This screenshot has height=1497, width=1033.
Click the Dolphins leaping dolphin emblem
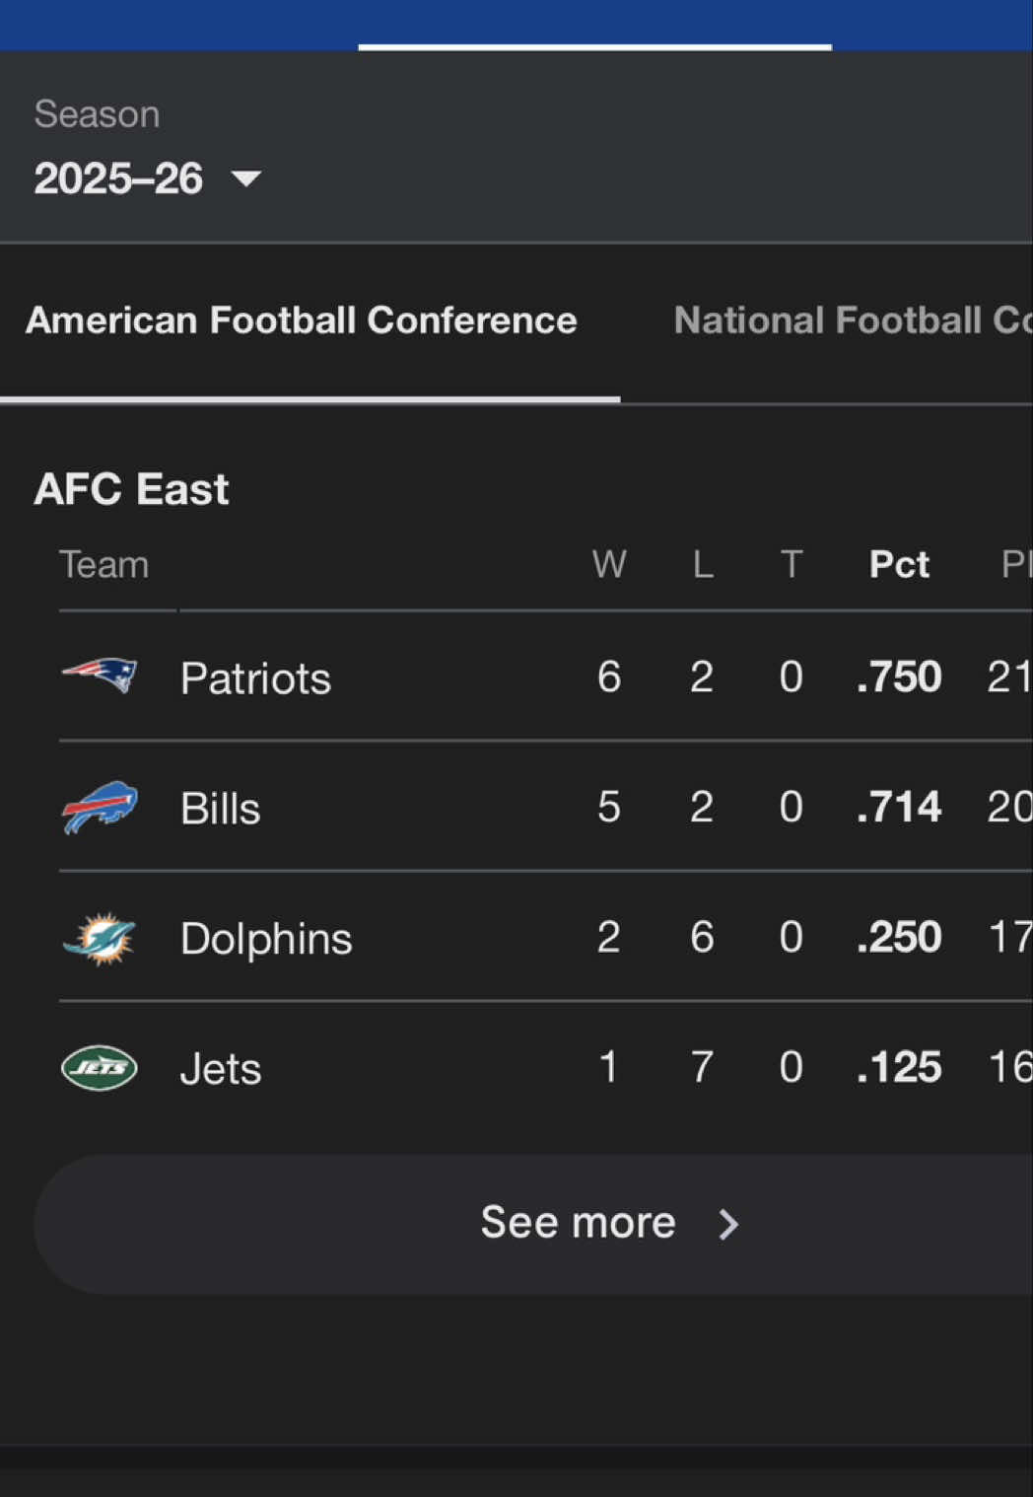coord(100,937)
